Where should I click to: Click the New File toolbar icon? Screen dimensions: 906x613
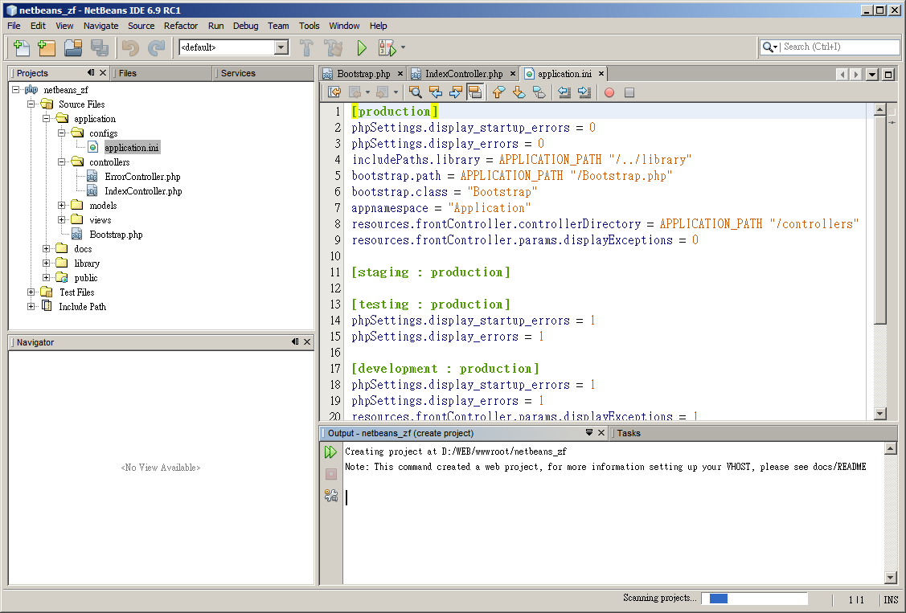coord(22,48)
